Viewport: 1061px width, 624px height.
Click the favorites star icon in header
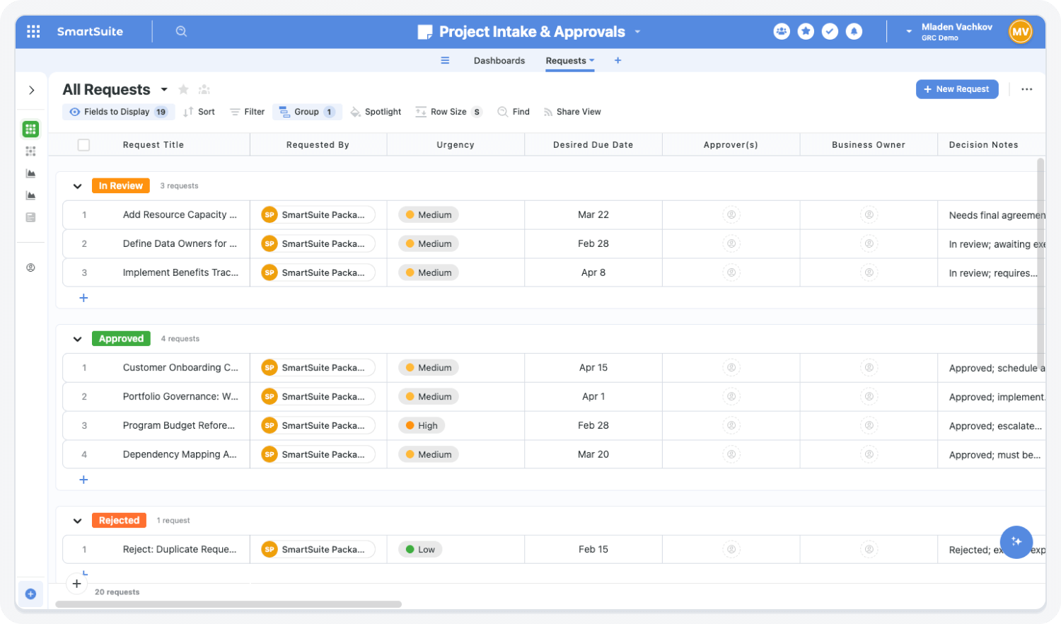(806, 31)
